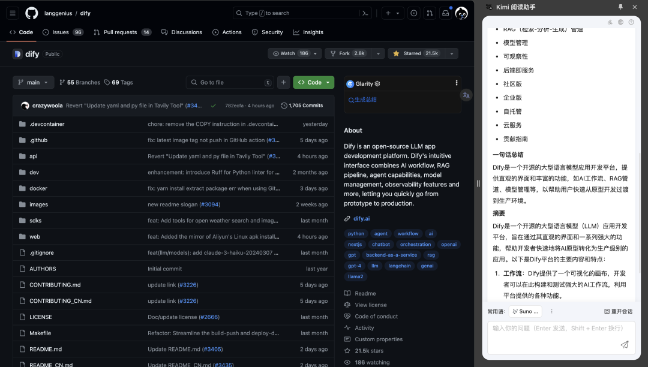This screenshot has width=648, height=367.
Task: Select the langchain topic tag
Action: click(400, 266)
